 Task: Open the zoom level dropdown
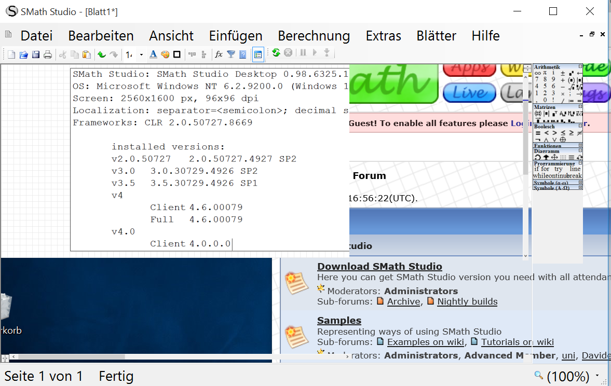pyautogui.click(x=598, y=376)
